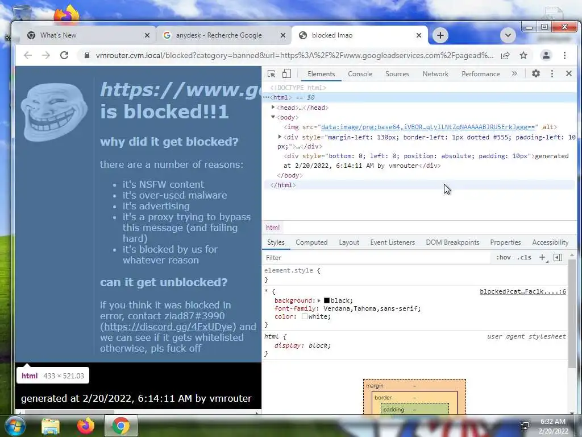Close the What's New tab

pyautogui.click(x=147, y=35)
